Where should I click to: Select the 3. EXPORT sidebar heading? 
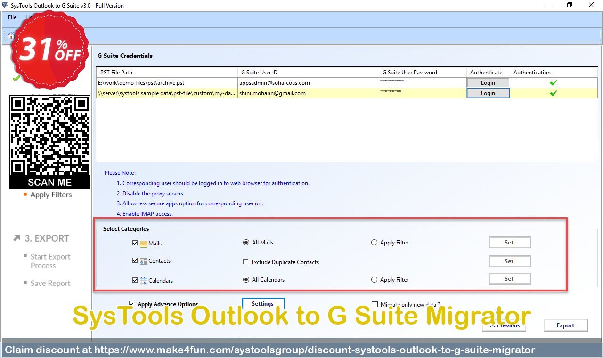(47, 238)
